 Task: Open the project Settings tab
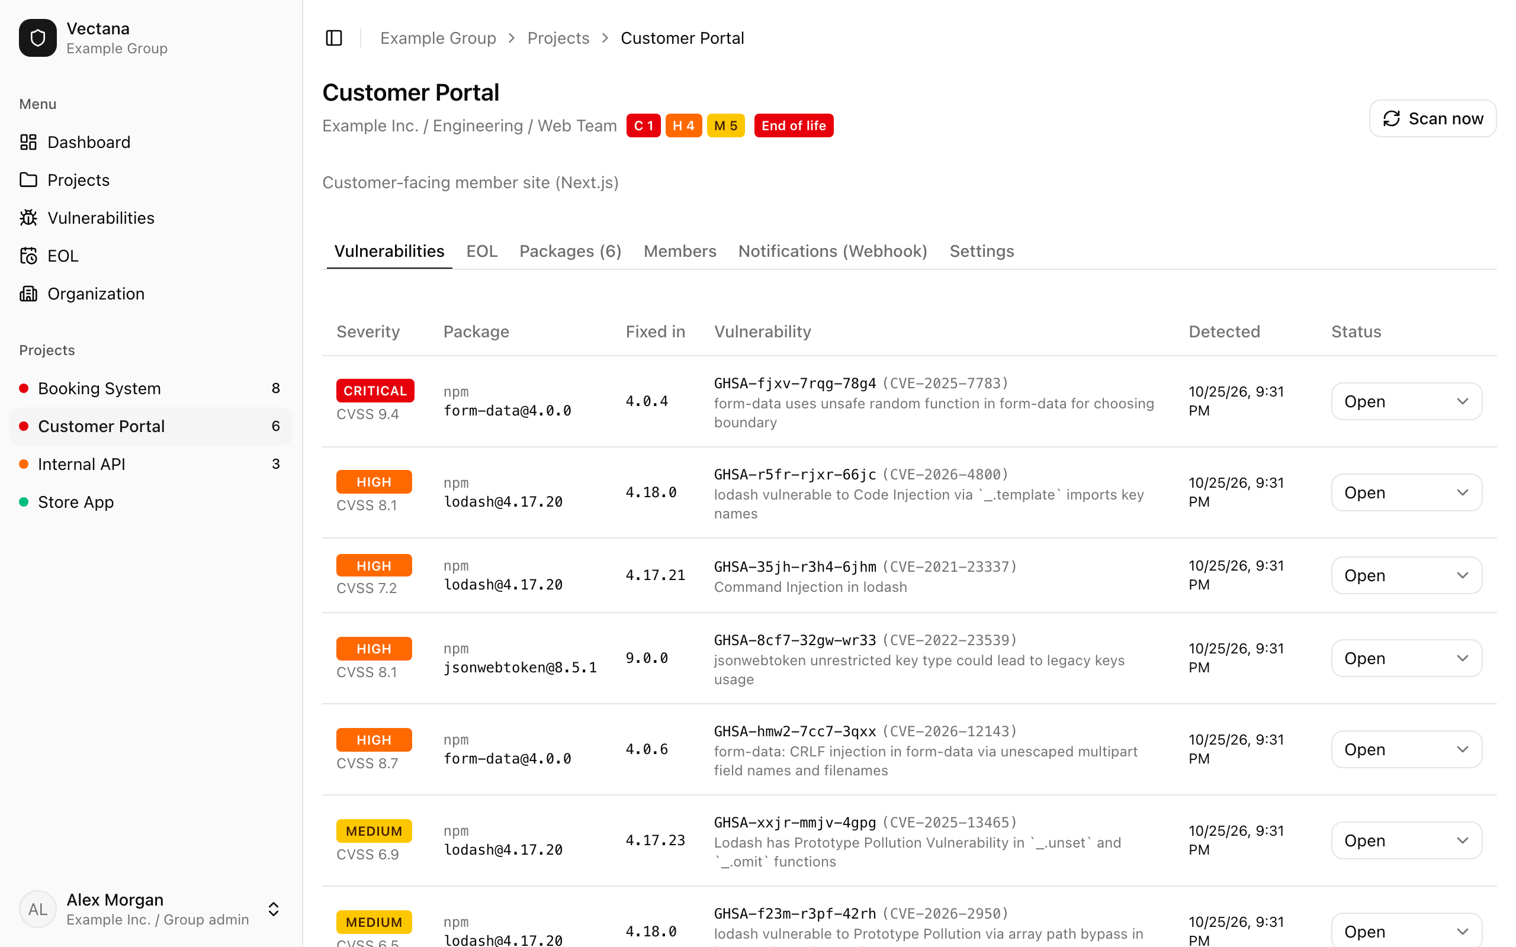[x=982, y=251]
